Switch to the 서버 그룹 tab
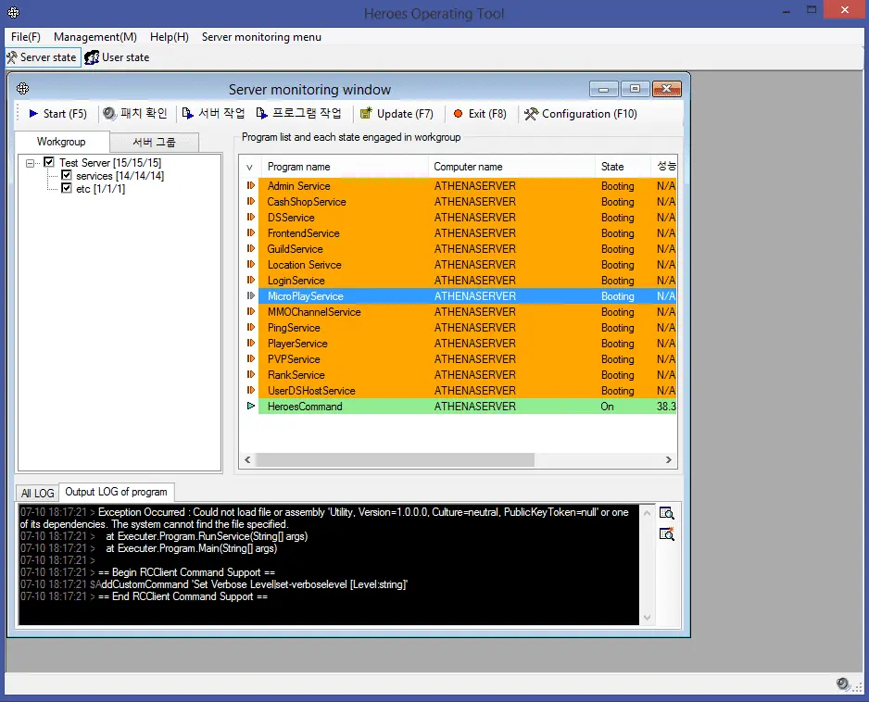The height and width of the screenshot is (702, 869). click(x=154, y=143)
